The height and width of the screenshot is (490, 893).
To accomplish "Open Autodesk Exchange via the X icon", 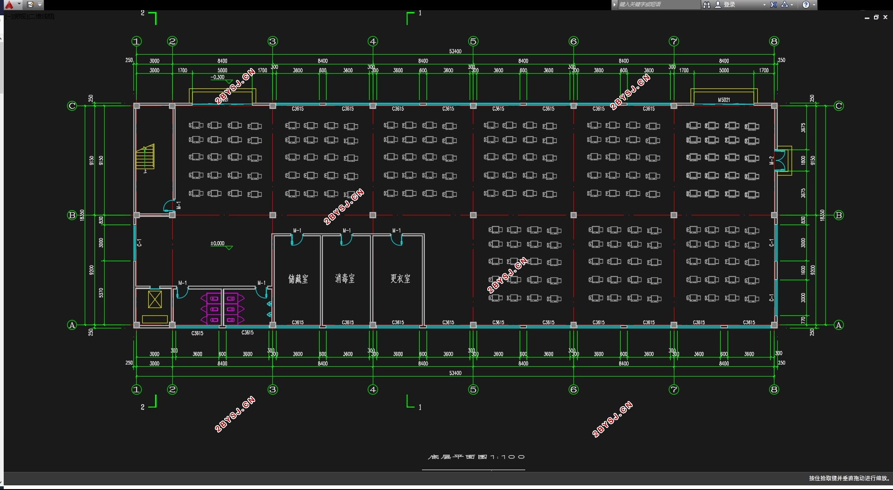I will (x=774, y=5).
